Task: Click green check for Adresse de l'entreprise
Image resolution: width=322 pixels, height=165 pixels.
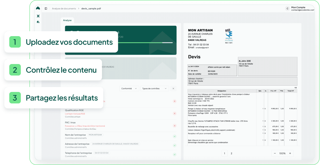Action: (x=174, y=145)
